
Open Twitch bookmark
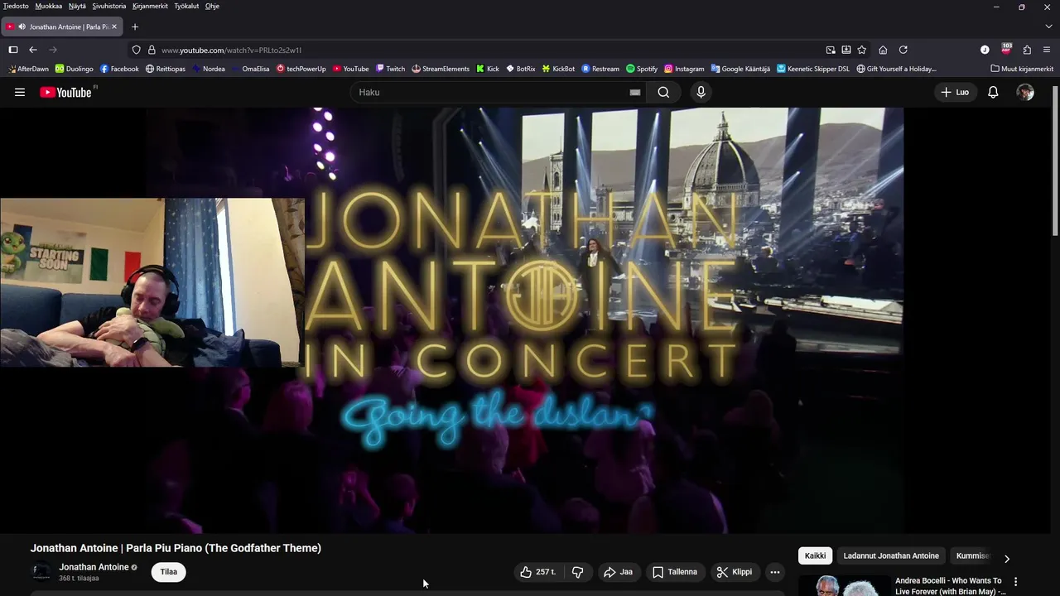click(390, 69)
